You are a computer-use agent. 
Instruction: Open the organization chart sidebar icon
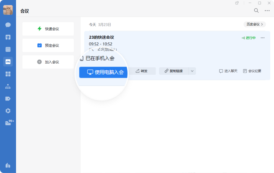point(8,86)
